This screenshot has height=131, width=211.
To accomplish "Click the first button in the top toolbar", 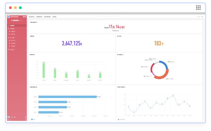I will pyautogui.click(x=32, y=17).
